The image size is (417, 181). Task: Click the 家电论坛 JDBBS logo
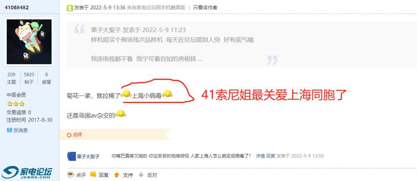tap(27, 173)
